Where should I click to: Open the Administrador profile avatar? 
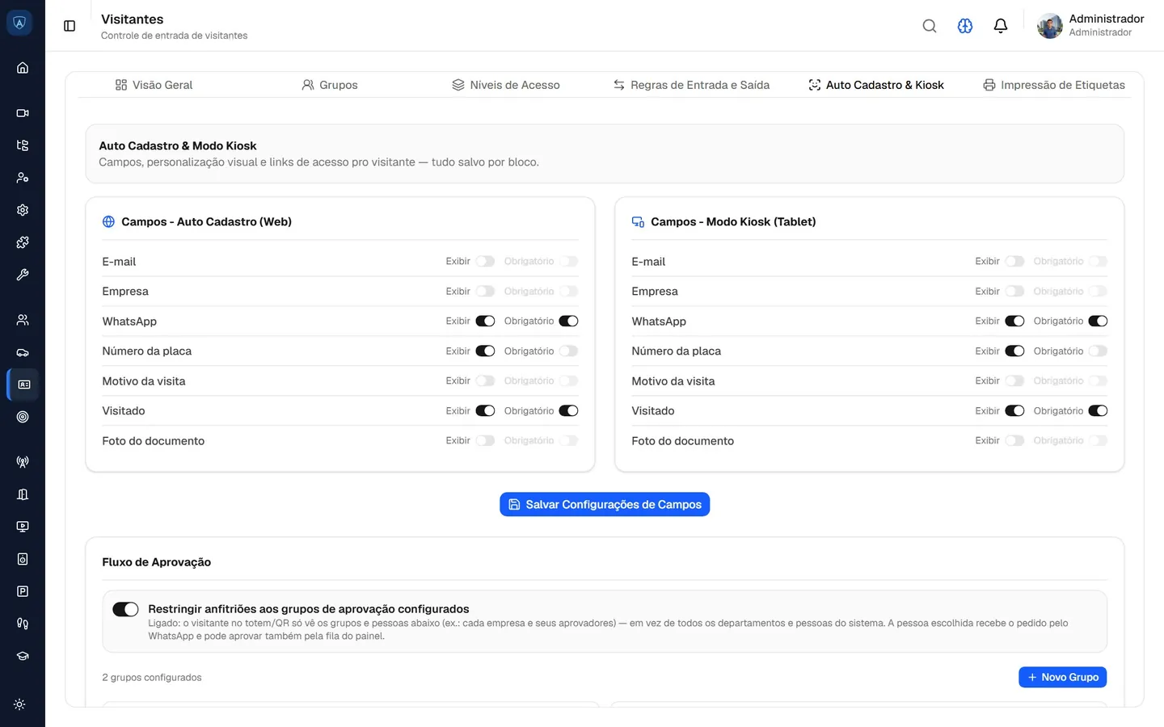pos(1050,26)
